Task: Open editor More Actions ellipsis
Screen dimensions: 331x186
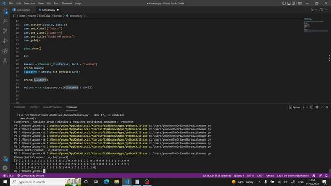Action: [x=326, y=10]
